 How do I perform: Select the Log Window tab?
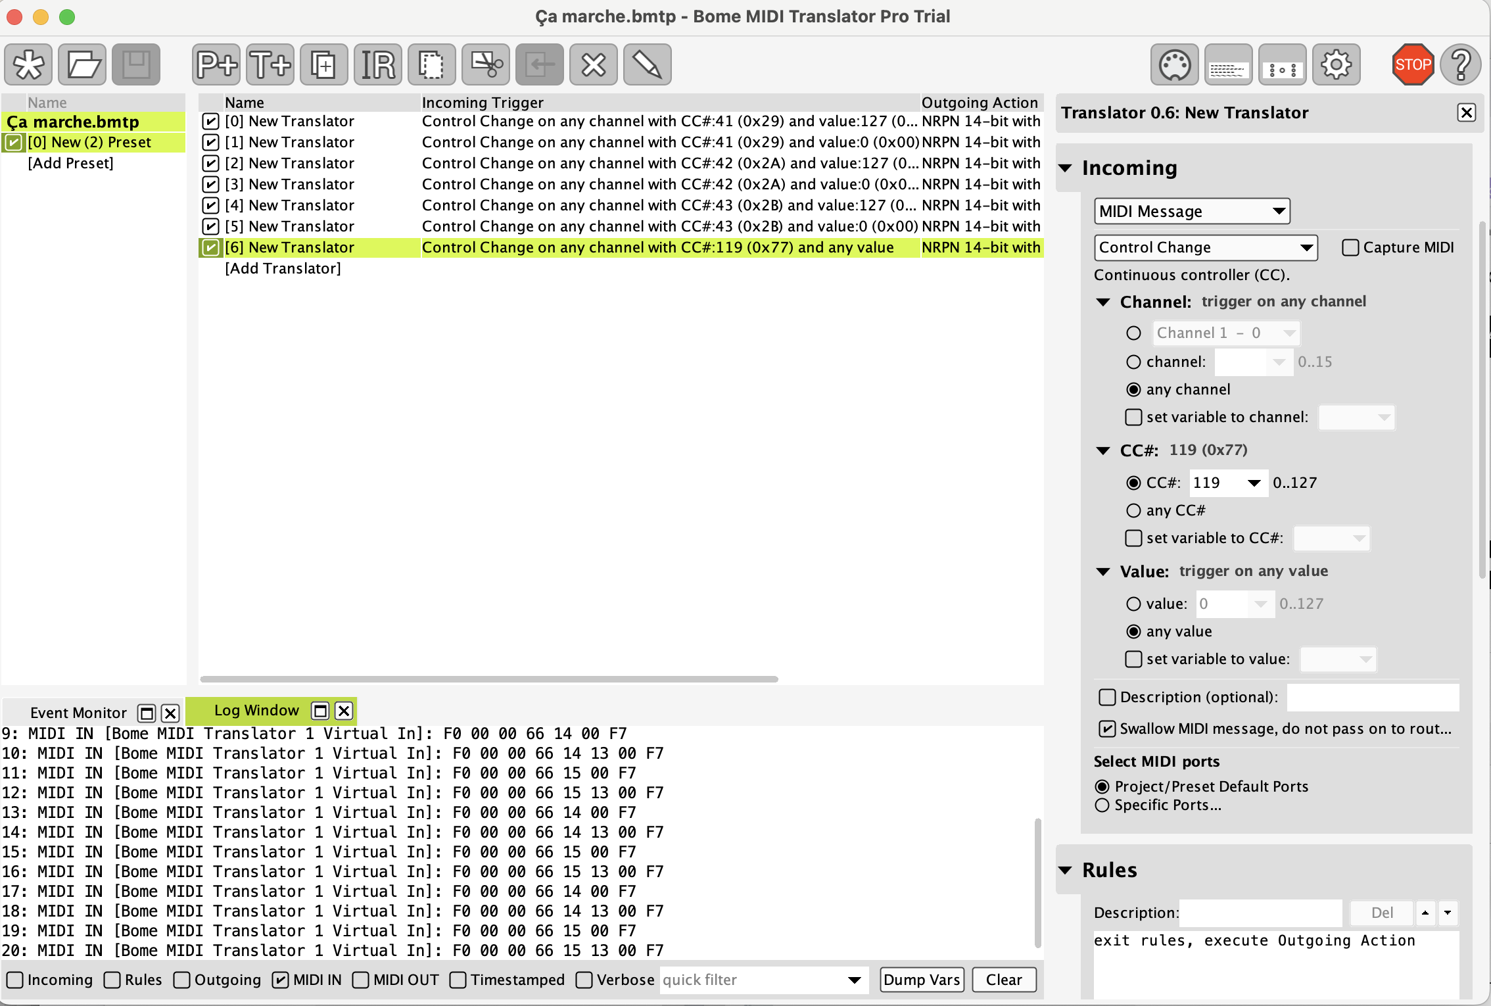click(x=256, y=711)
